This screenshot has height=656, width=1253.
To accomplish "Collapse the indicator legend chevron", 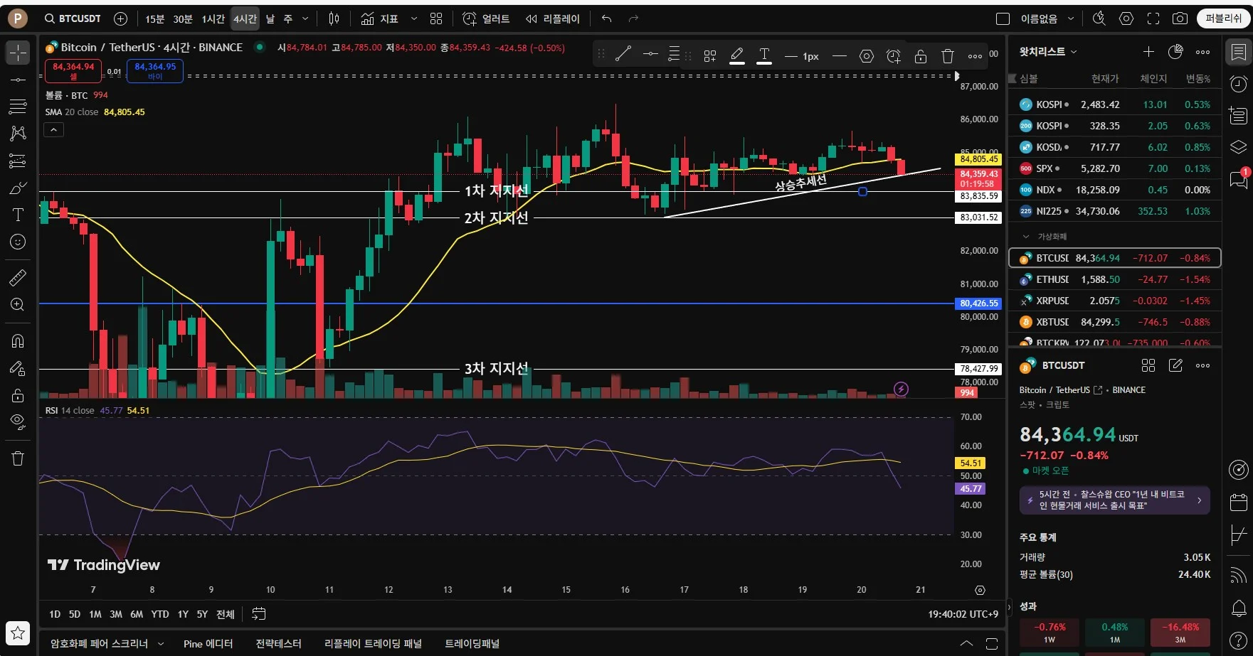I will 54,129.
